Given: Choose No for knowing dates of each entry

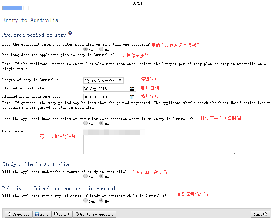Looking at the screenshot, I should (101, 123).
